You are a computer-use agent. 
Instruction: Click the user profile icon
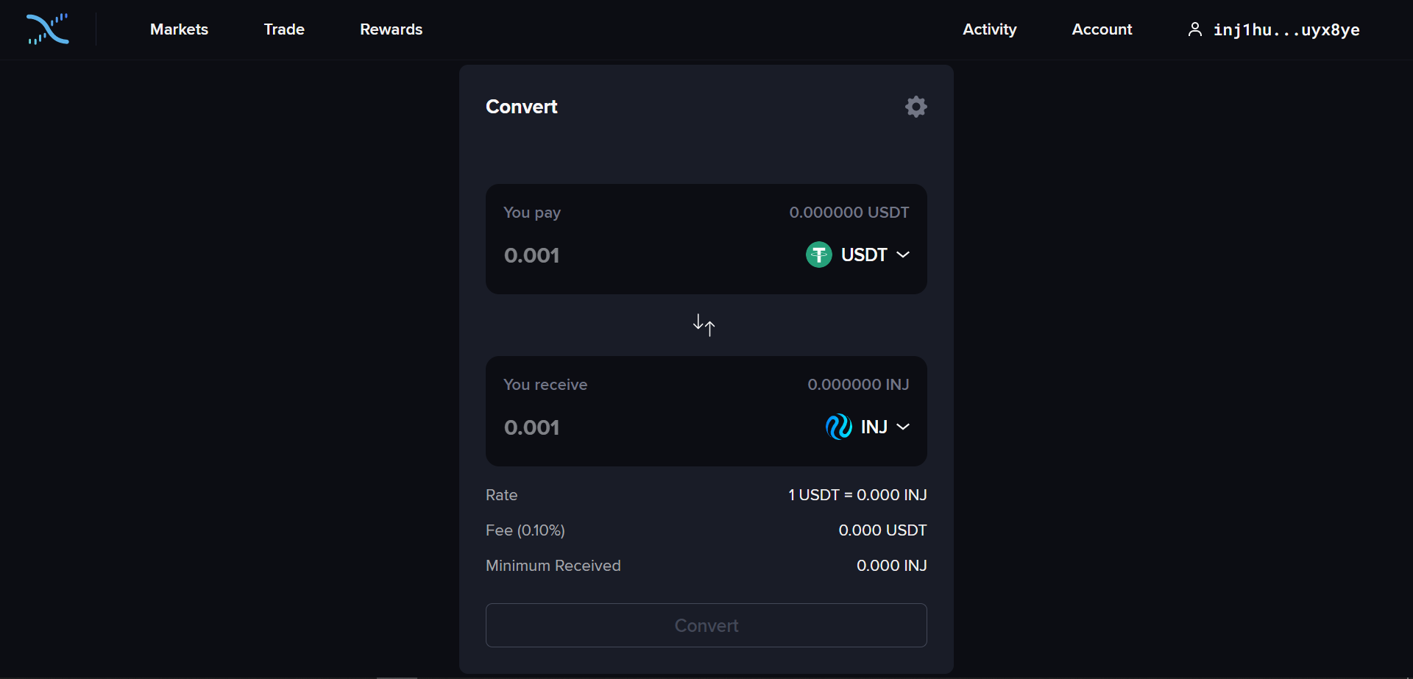pos(1195,29)
